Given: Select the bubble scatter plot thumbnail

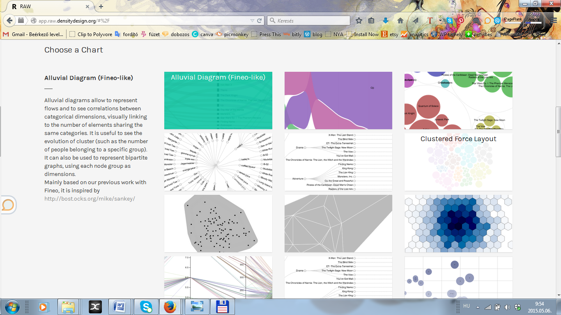Looking at the screenshot, I should [x=458, y=277].
